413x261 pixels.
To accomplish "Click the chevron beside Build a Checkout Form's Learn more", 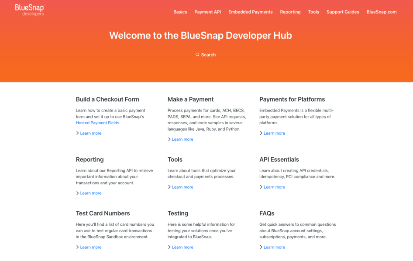I will click(77, 133).
